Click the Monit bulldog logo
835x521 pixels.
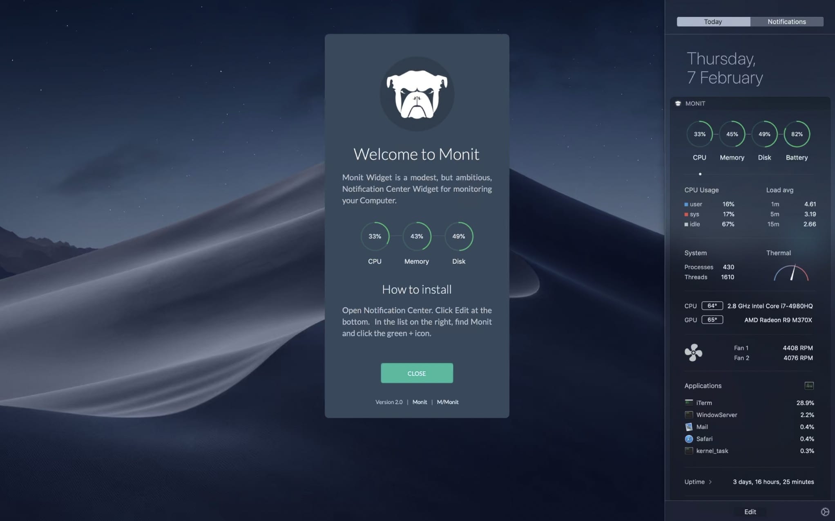point(417,94)
